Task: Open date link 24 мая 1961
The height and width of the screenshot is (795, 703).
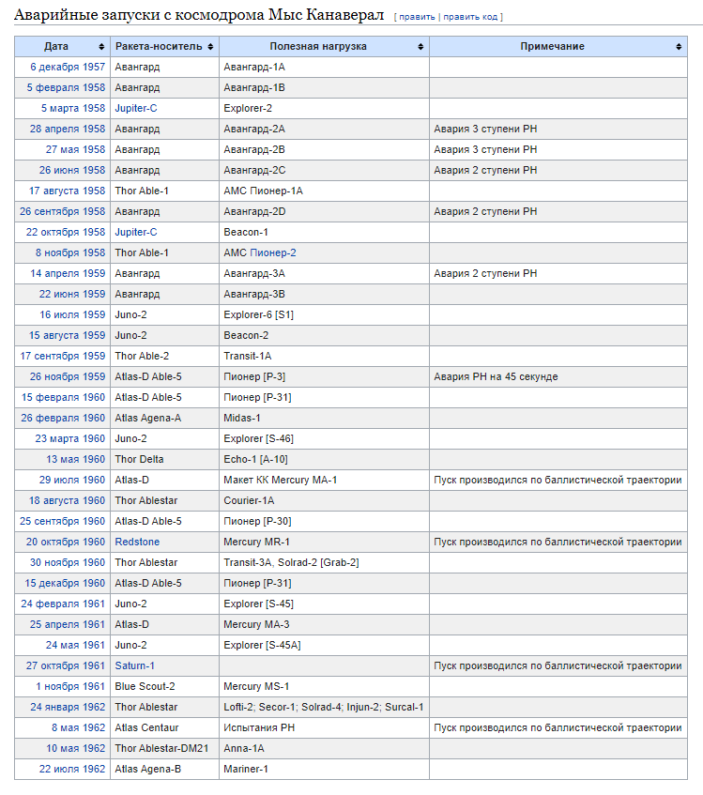Action: tap(75, 646)
